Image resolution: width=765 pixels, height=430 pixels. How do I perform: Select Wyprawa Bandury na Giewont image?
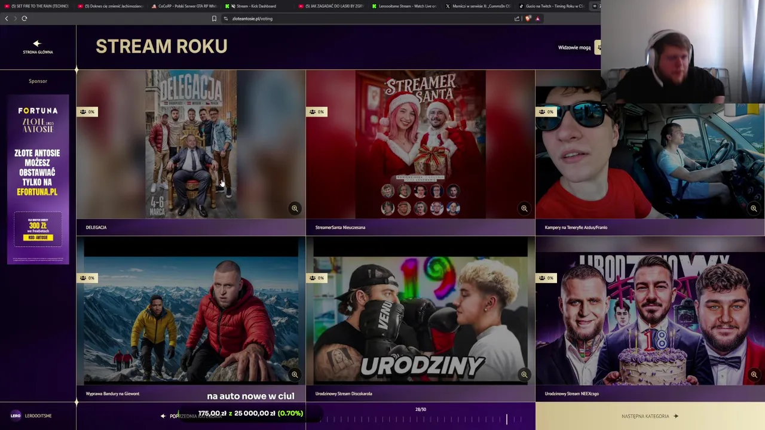click(x=191, y=311)
